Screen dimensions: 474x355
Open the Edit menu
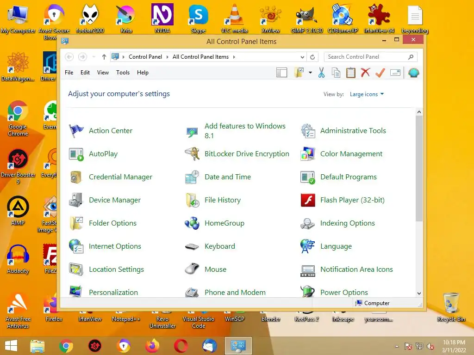85,73
